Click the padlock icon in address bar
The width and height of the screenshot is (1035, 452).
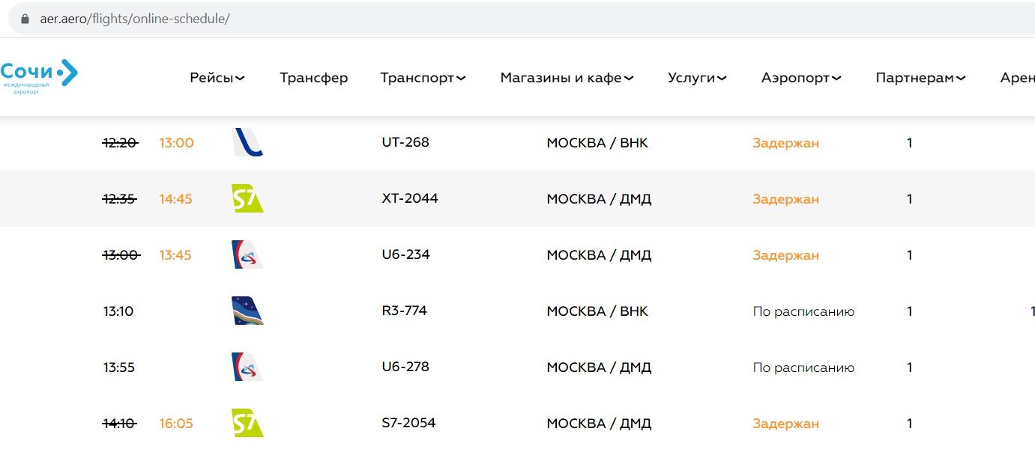coord(25,19)
